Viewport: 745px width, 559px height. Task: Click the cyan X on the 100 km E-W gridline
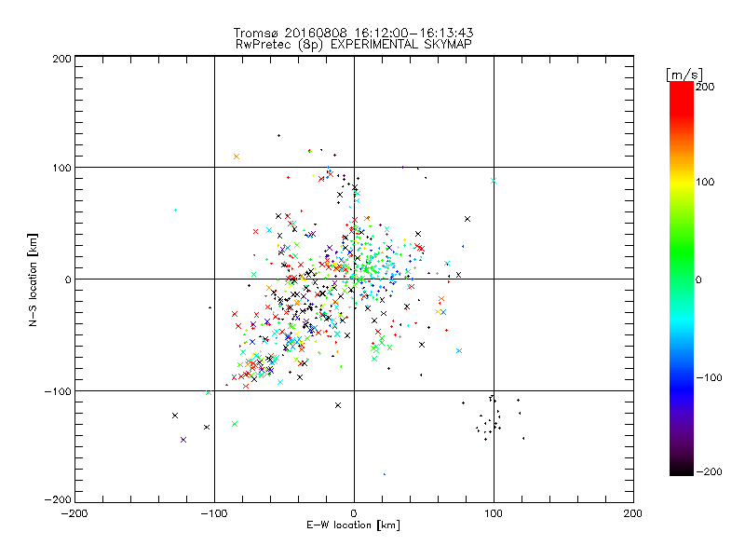click(x=494, y=181)
